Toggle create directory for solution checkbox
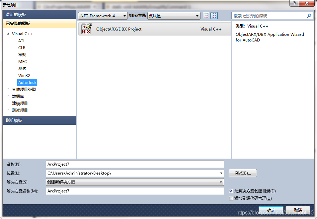 231,191
